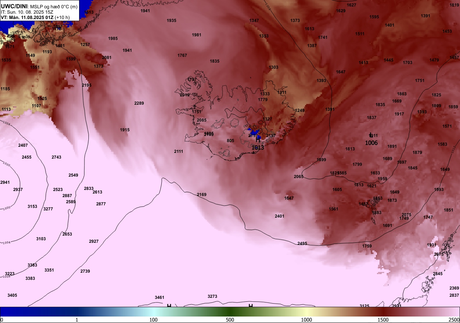Viewport: 460px width, 323px height.
Task: Click the height value 3103
Action: click(x=41, y=239)
